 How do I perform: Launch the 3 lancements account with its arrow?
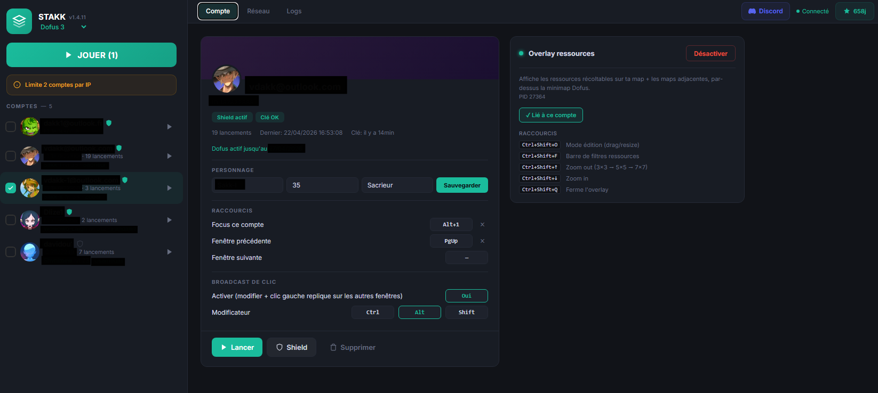pos(170,188)
